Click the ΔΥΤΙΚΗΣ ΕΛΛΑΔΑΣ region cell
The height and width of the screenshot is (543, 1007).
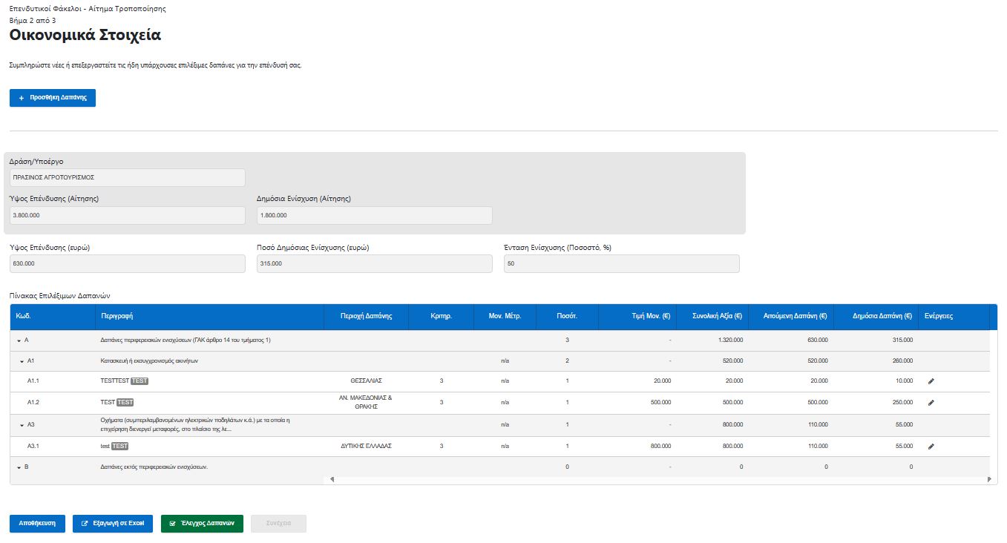point(366,446)
